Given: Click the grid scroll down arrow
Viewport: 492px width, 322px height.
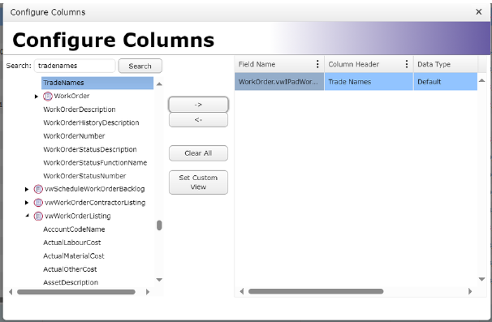Looking at the screenshot, I should point(481,279).
